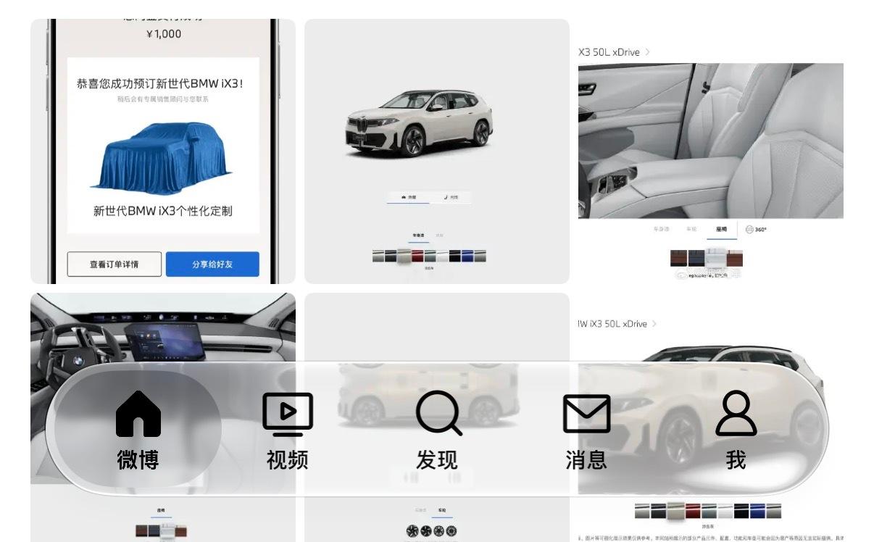Open the 微博 home tab
The width and height of the screenshot is (874, 542).
[138, 430]
